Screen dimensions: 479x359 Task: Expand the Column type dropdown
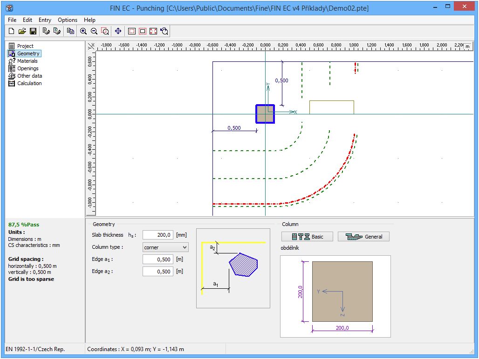pos(165,247)
